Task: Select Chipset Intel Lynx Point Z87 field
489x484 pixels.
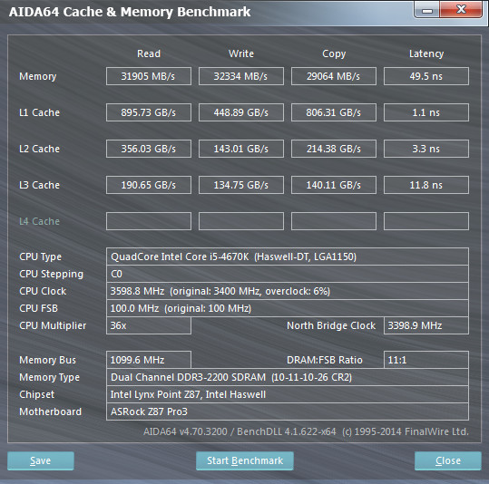Action: coord(288,394)
